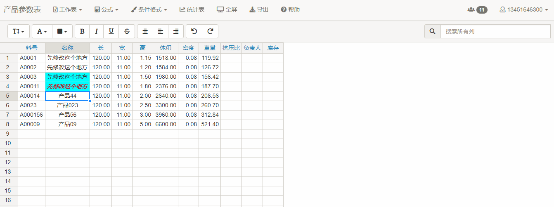Open the cell background color picker

pyautogui.click(x=62, y=31)
